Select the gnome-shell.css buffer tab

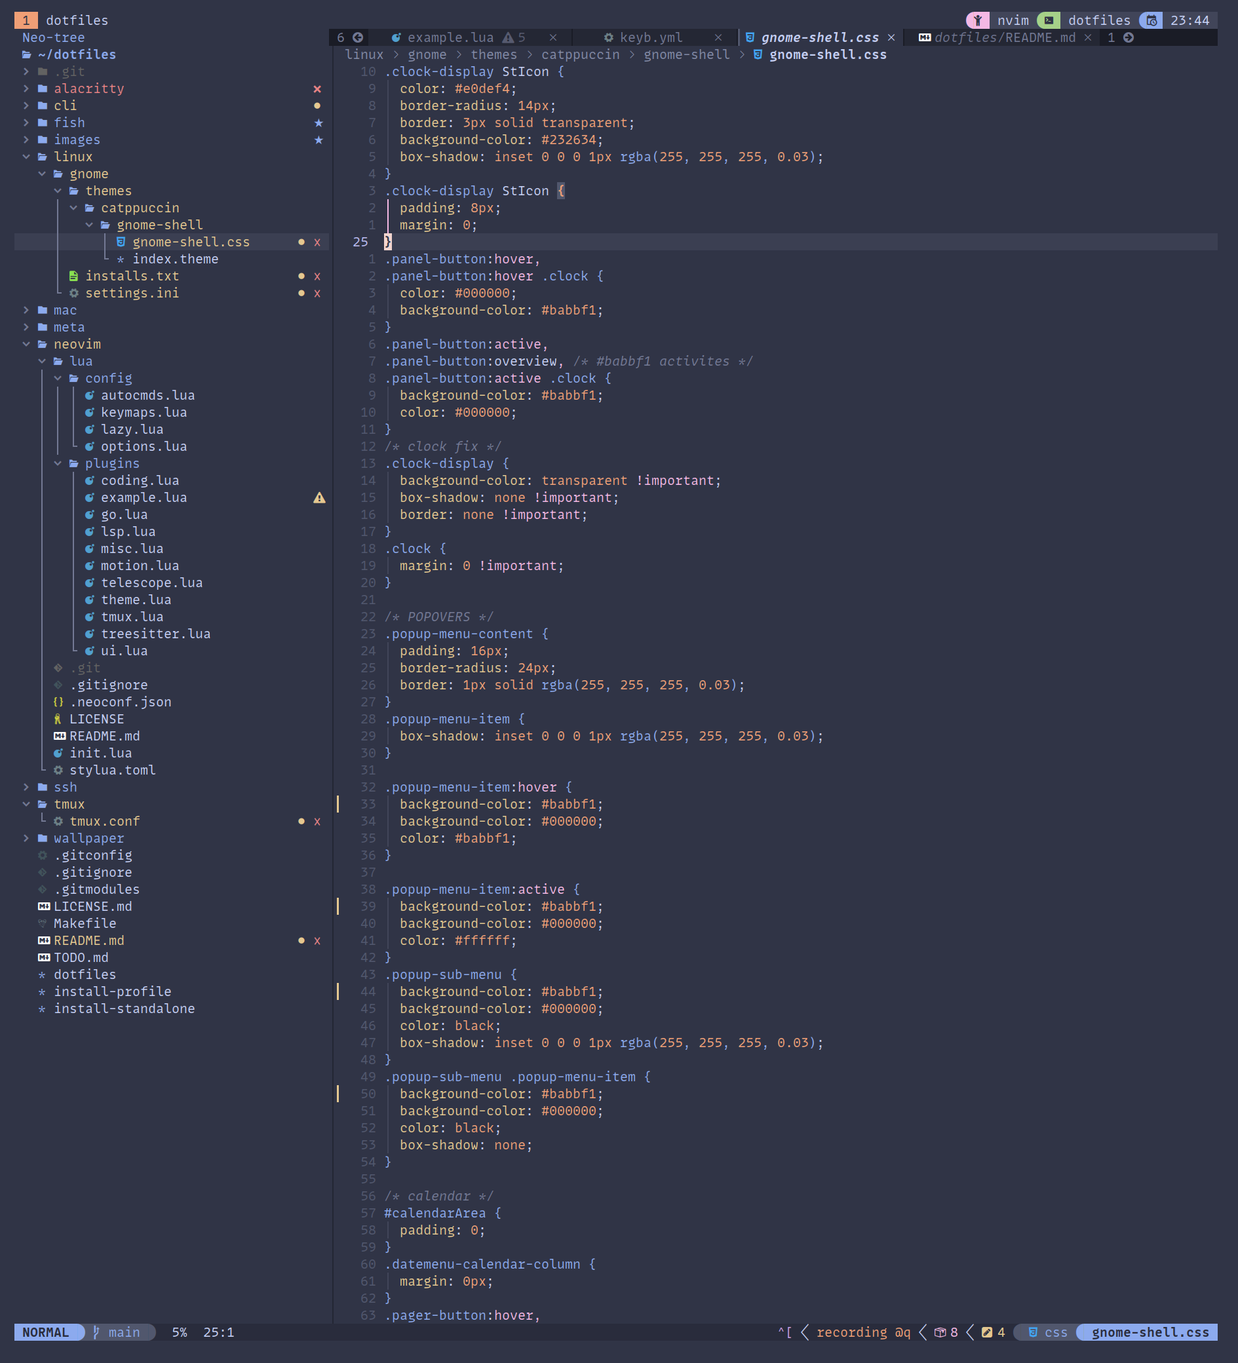820,38
